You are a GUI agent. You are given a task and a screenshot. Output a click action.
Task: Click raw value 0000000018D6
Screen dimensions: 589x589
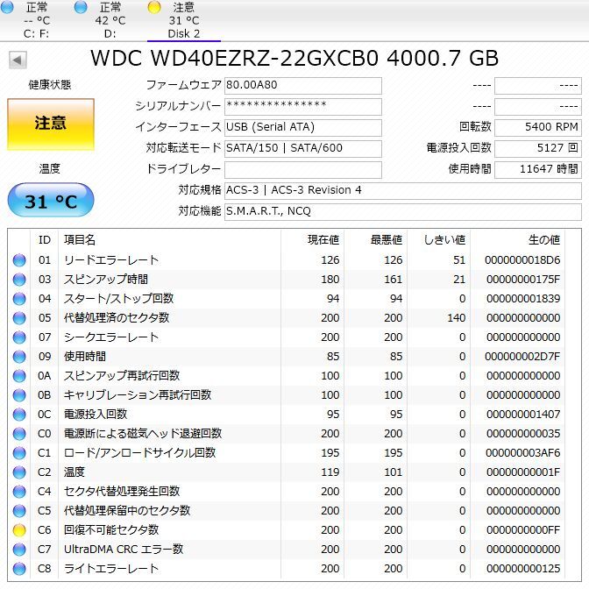tap(522, 260)
